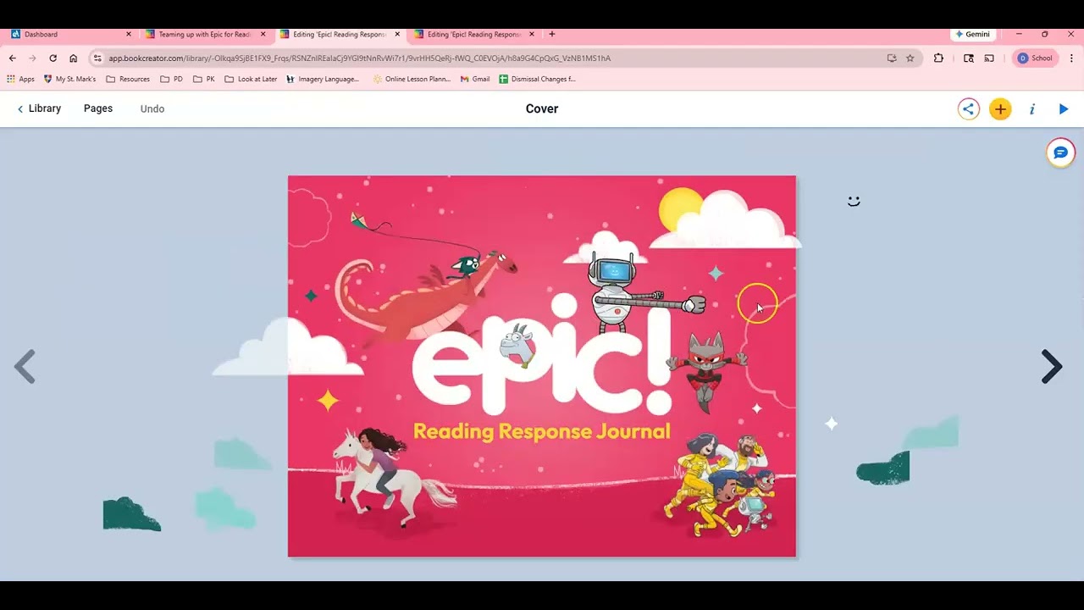Click the browser back arrow
1084x610 pixels.
pyautogui.click(x=12, y=58)
